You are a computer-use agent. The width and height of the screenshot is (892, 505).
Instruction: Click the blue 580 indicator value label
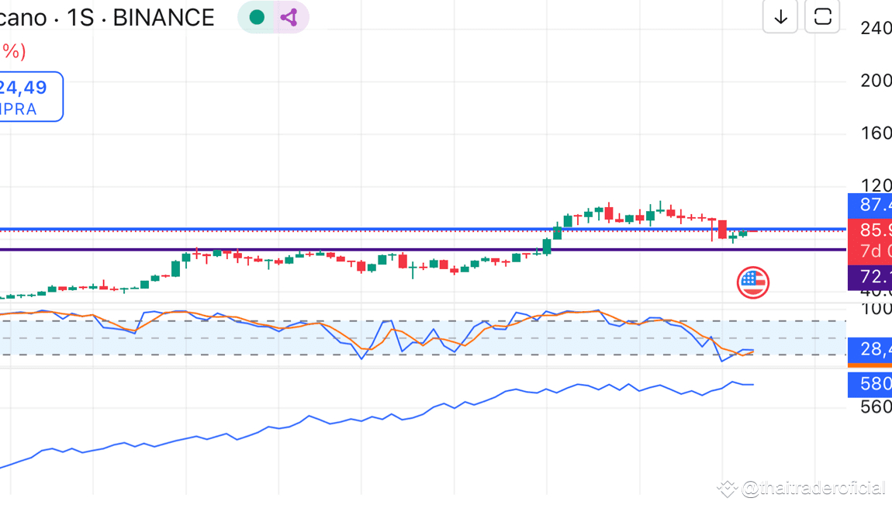pyautogui.click(x=870, y=384)
